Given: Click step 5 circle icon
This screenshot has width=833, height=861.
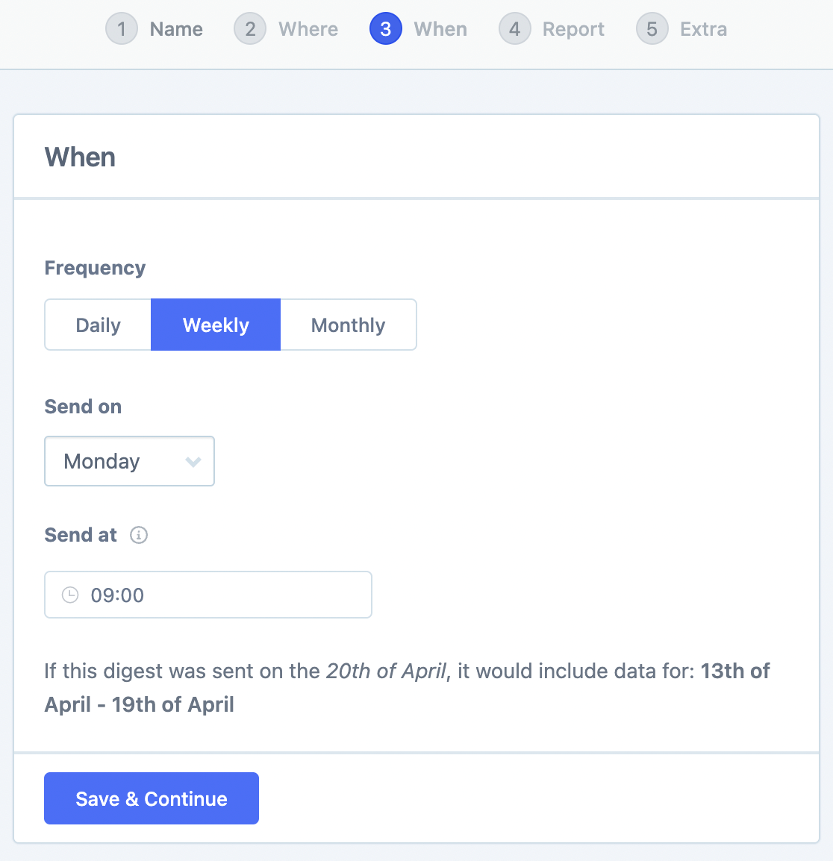Looking at the screenshot, I should pos(652,29).
